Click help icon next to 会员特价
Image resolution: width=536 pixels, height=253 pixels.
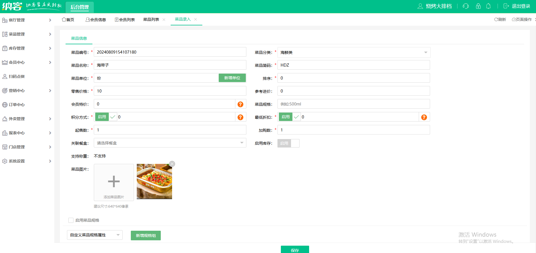click(x=240, y=104)
